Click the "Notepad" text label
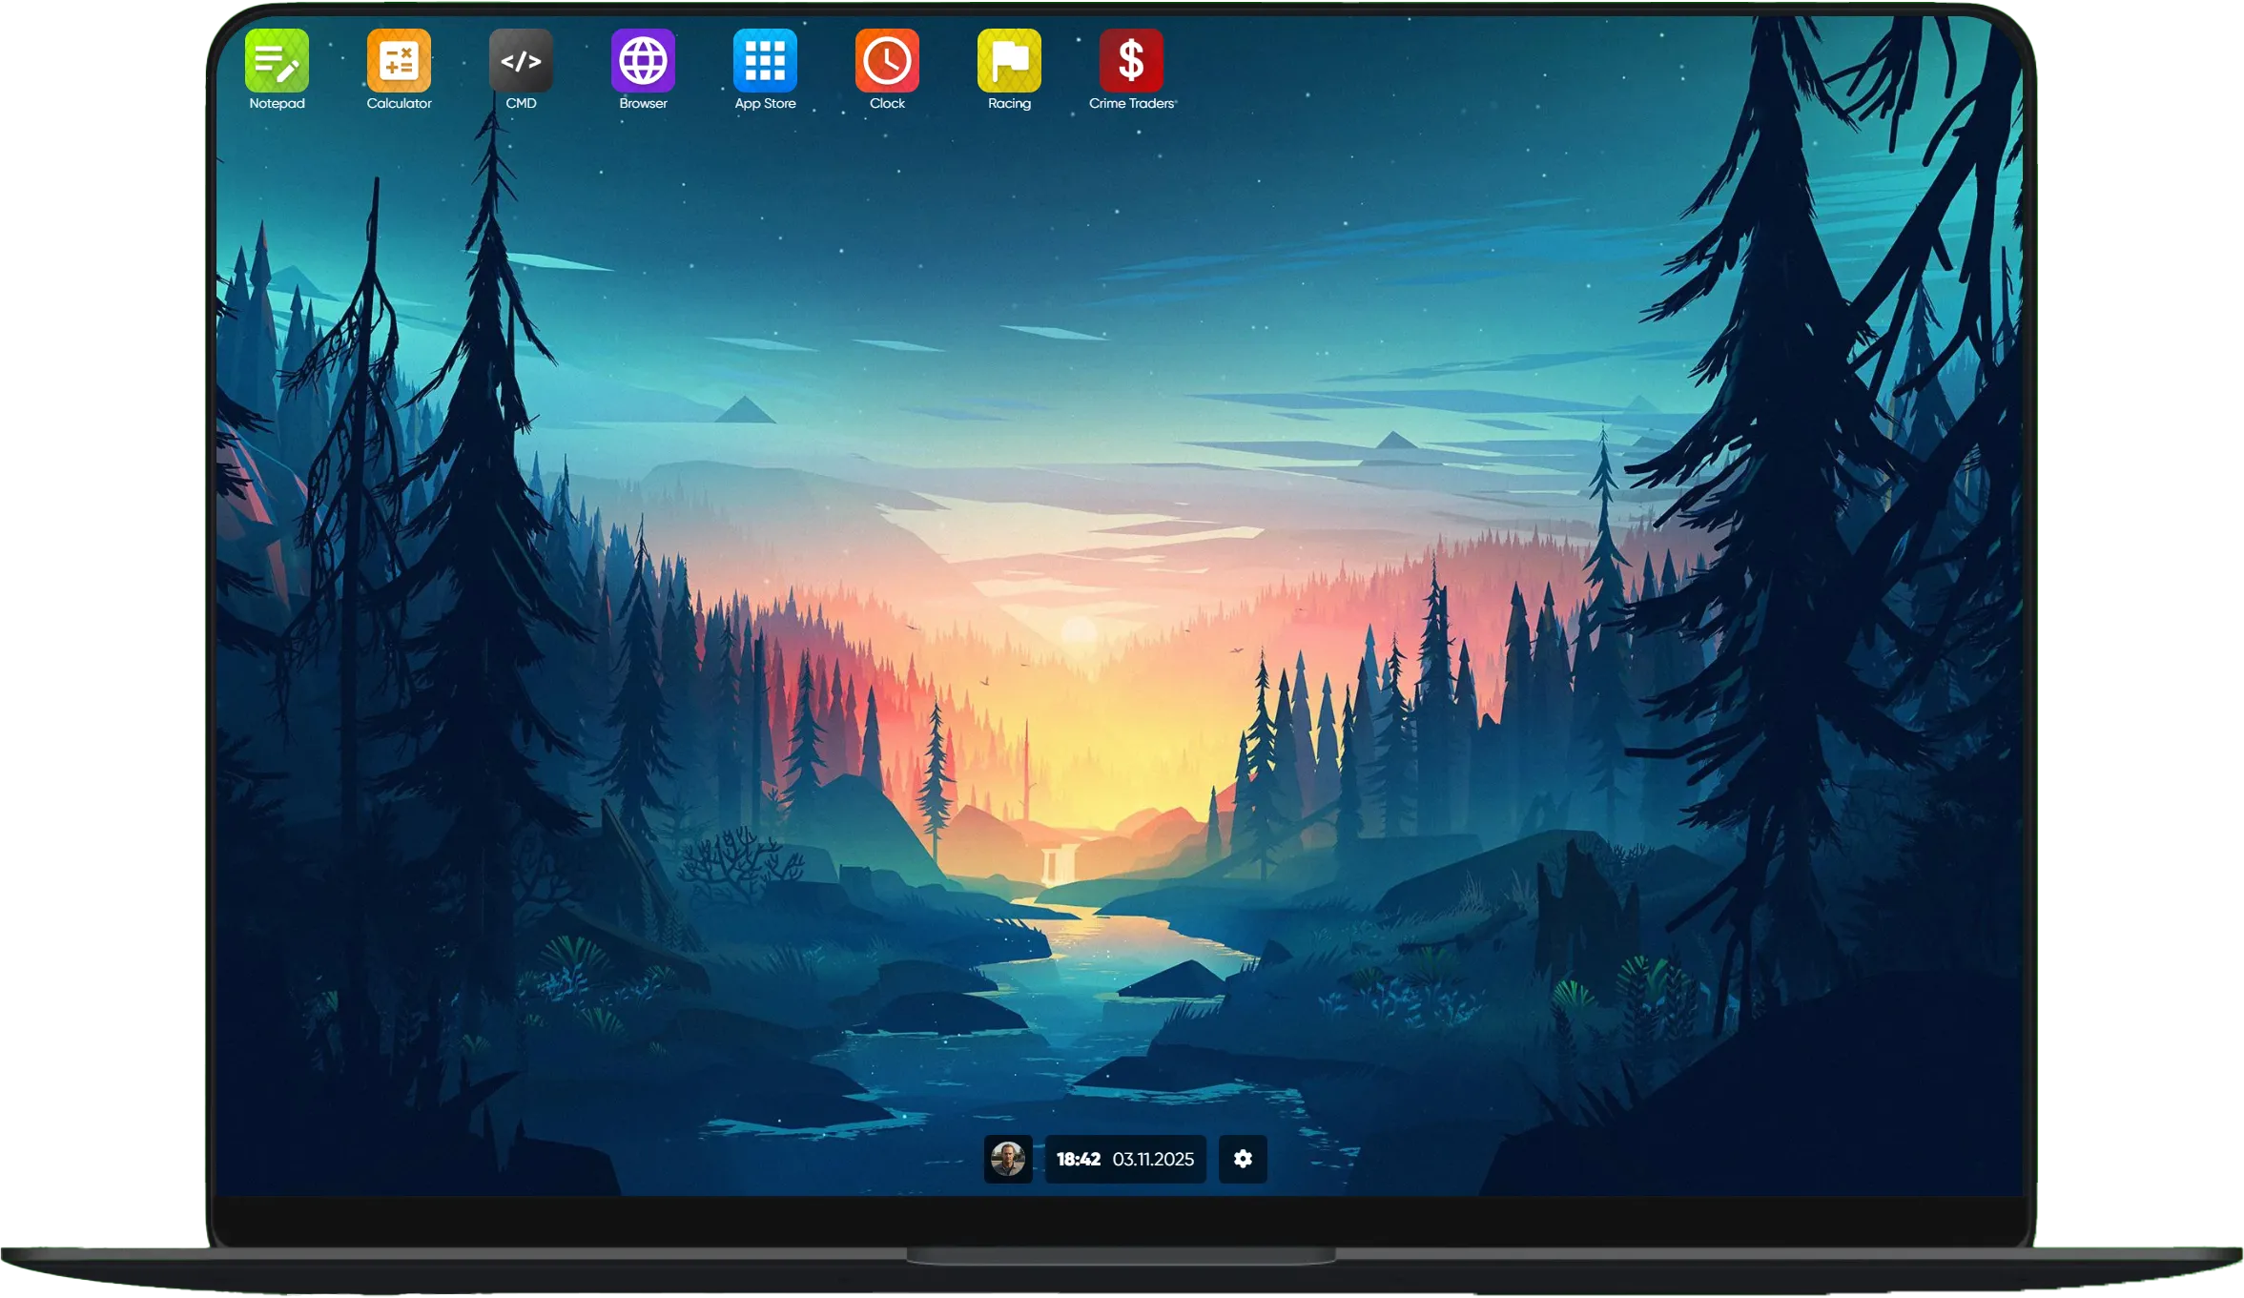The image size is (2244, 1298). click(x=277, y=103)
